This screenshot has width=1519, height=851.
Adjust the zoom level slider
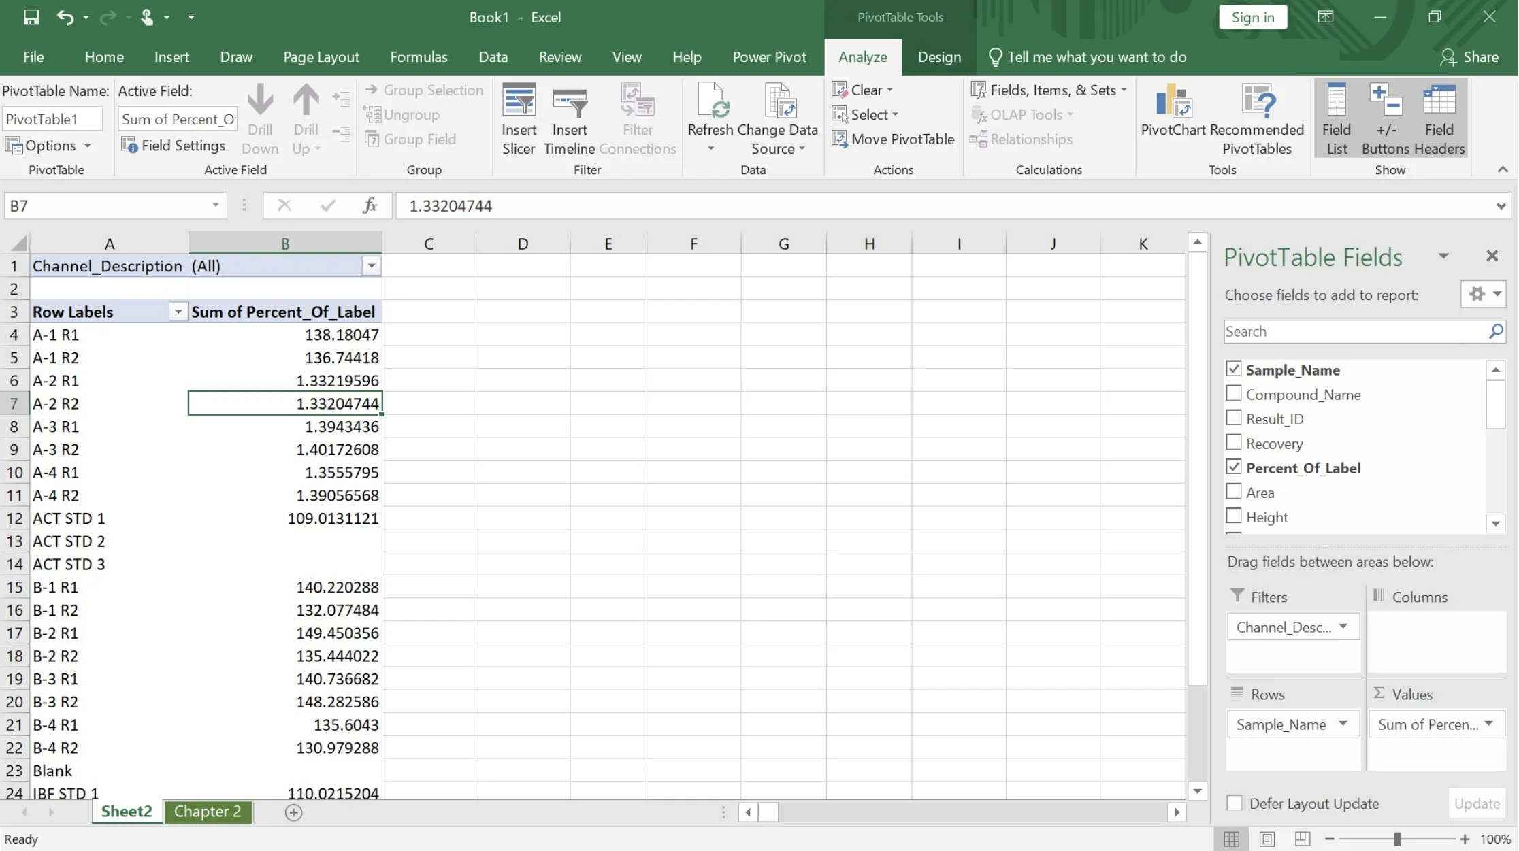(x=1397, y=838)
